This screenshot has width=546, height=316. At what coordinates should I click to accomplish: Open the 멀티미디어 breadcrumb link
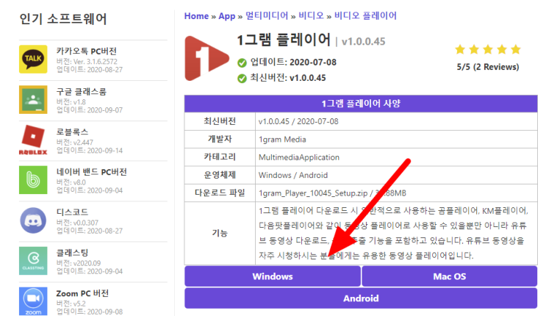pyautogui.click(x=267, y=15)
